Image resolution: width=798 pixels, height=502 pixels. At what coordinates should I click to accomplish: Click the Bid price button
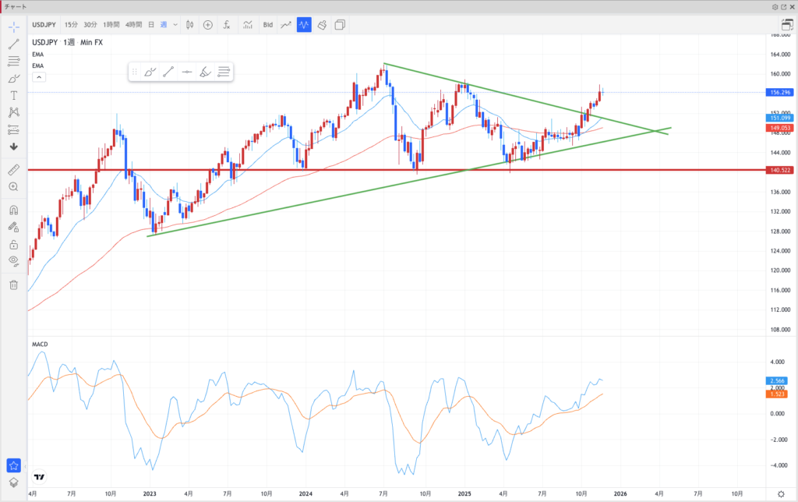(x=268, y=25)
